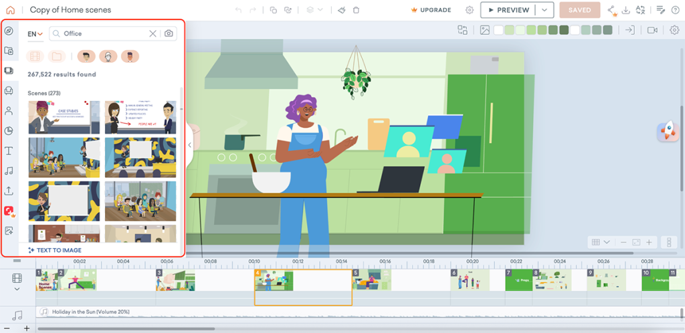This screenshot has width=685, height=333.
Task: Select the PEOPLE ARE #1 scene thumbnail
Action: pyautogui.click(x=140, y=118)
